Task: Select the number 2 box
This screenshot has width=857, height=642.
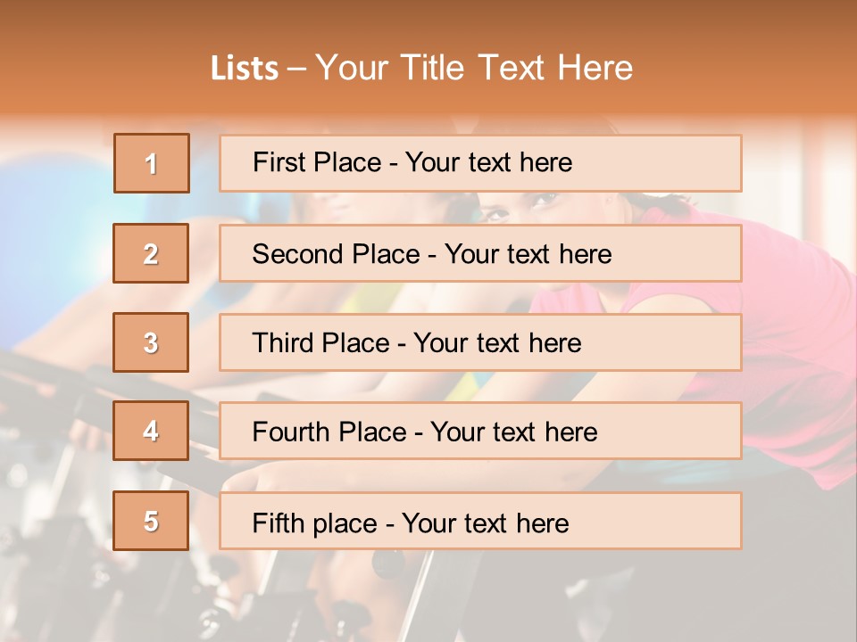Action: (151, 253)
